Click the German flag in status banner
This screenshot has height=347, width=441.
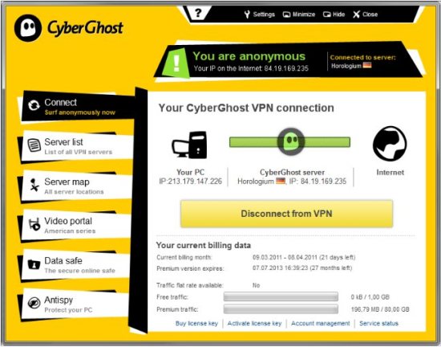(x=367, y=65)
